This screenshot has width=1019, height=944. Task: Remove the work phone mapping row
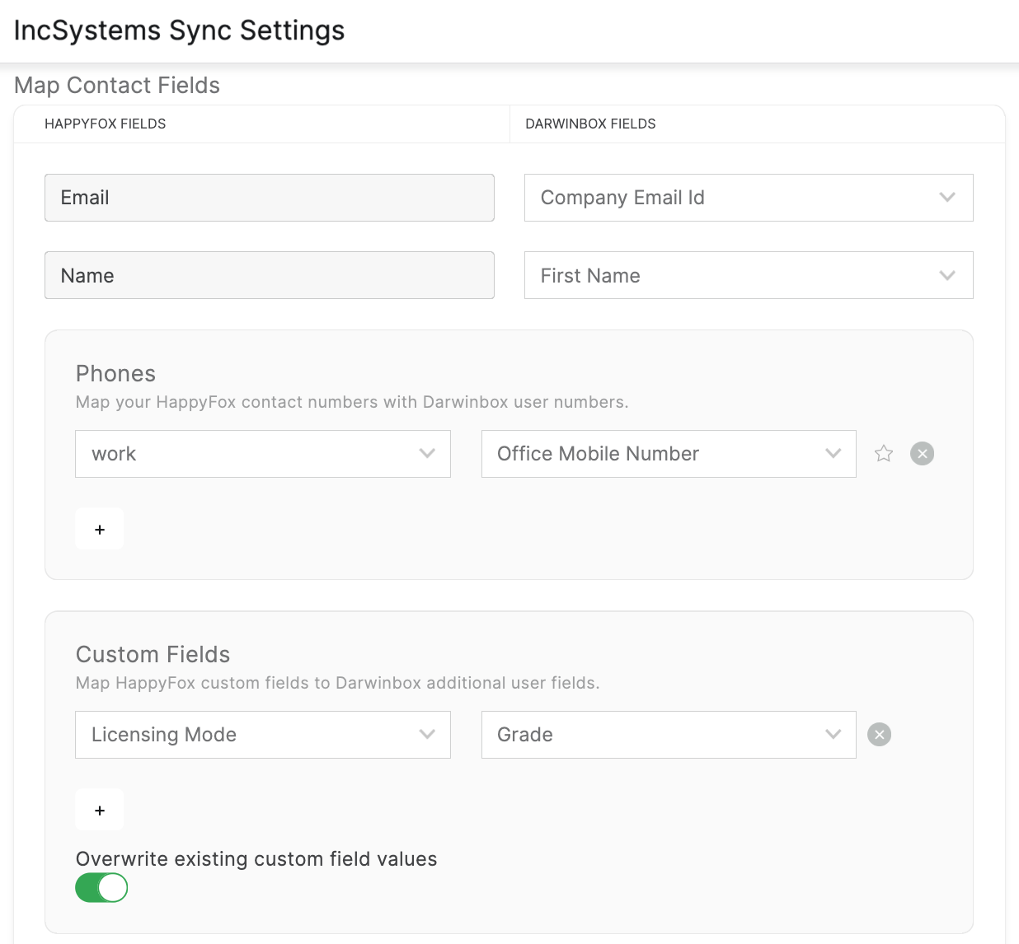[922, 454]
